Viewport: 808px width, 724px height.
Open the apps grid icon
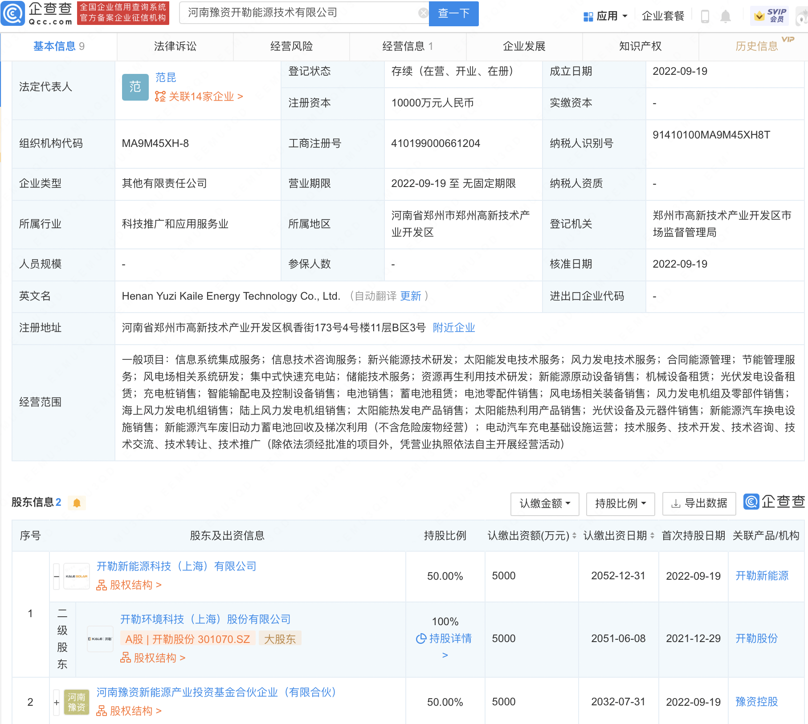point(588,16)
